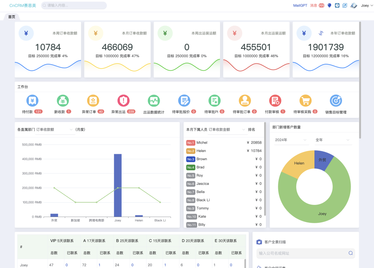This screenshot has height=268, width=374.
Task: Open the 异常出运 abnormal shipment icon
Action: (123, 101)
